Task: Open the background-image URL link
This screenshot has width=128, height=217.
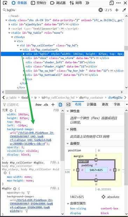Action: point(32,138)
